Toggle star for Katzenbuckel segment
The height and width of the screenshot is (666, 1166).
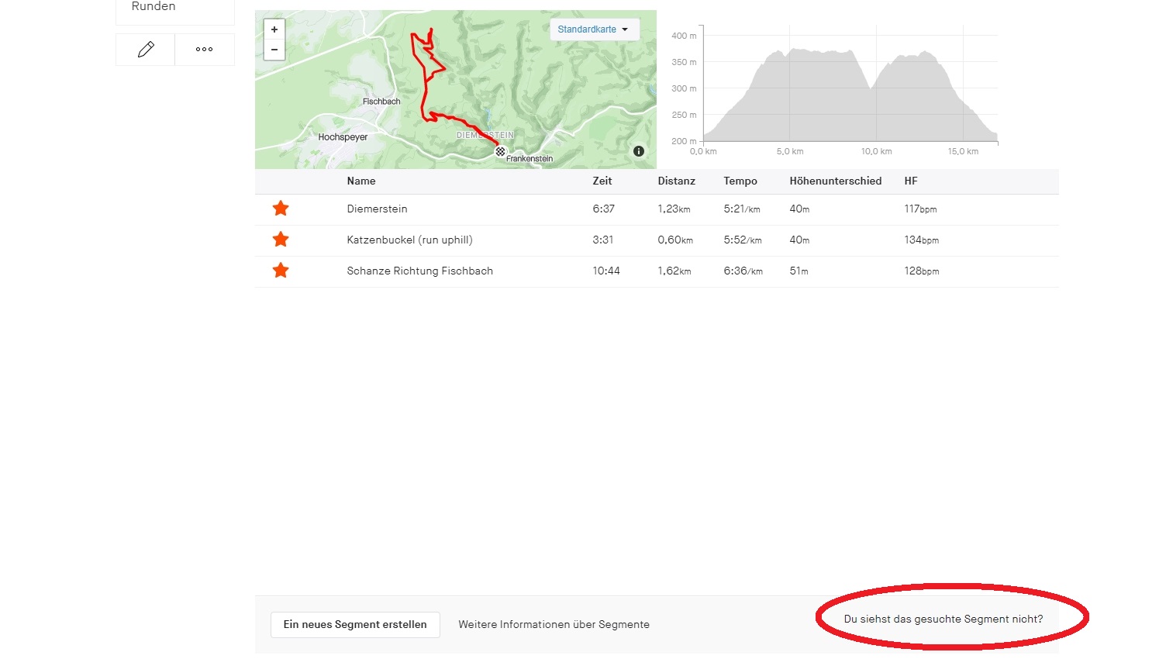(x=281, y=240)
